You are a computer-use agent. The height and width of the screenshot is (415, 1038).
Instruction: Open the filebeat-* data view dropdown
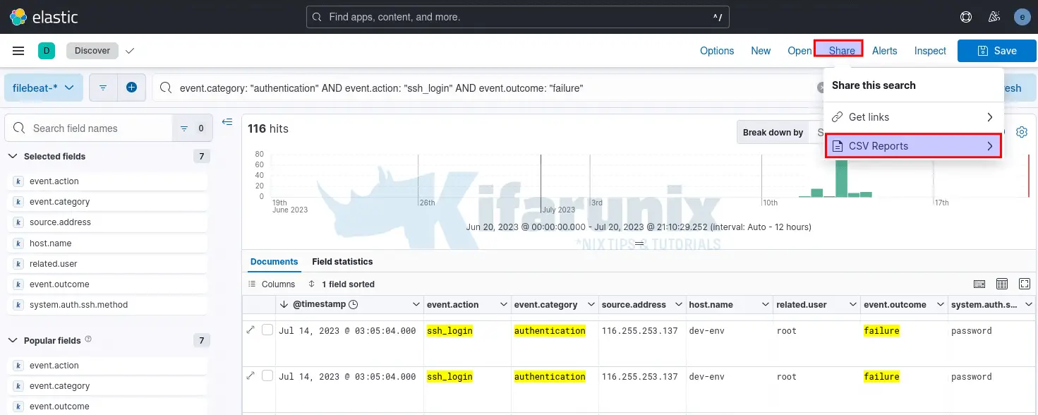pyautogui.click(x=44, y=88)
